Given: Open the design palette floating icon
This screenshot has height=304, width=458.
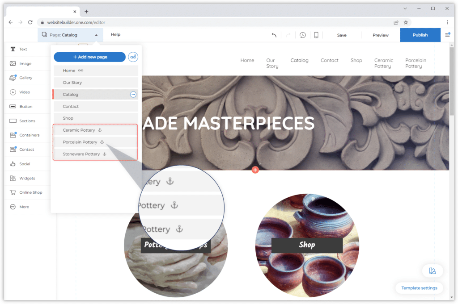Looking at the screenshot, I should (432, 271).
